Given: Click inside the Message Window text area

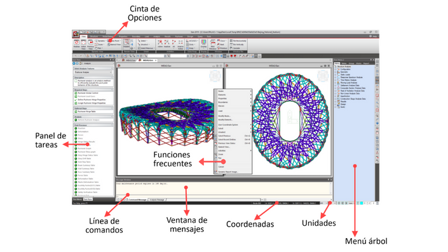Looking at the screenshot, I should (x=223, y=189).
